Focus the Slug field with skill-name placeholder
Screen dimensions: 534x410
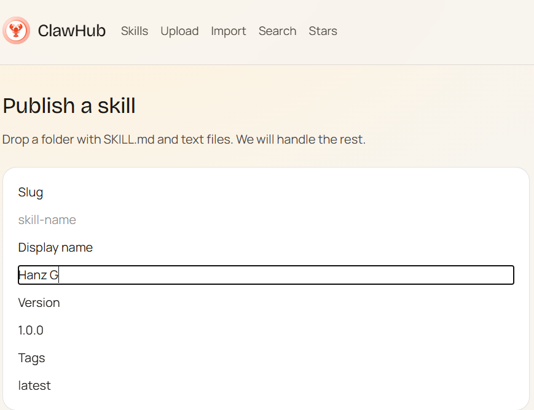(x=266, y=220)
